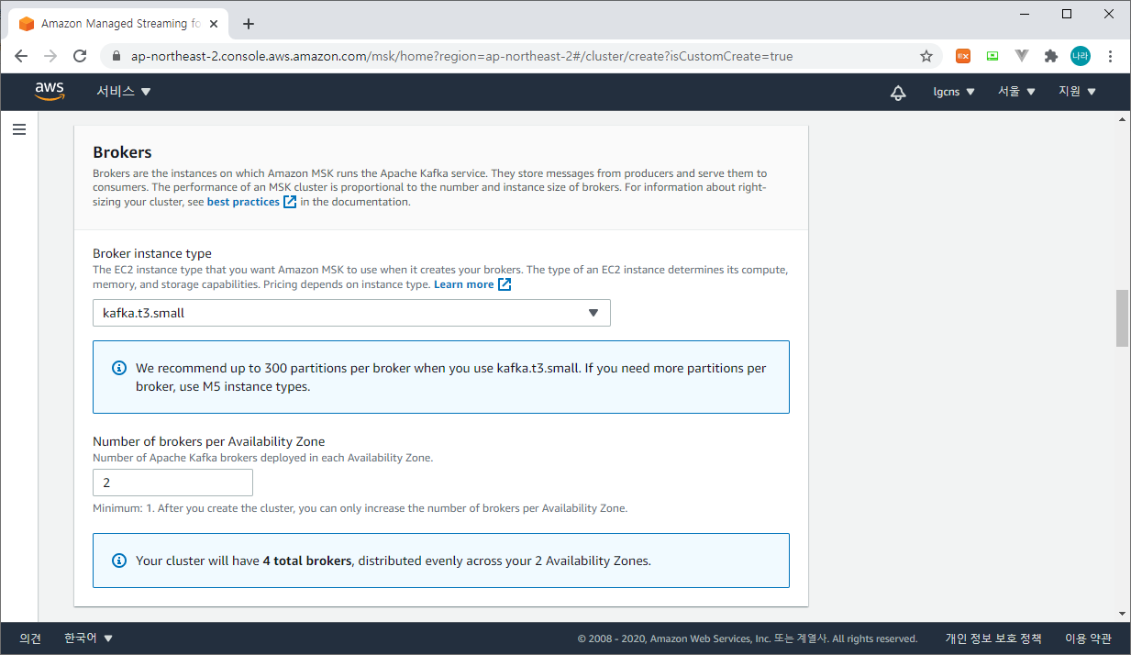Open the 이용 약관 terms link

pos(1088,638)
